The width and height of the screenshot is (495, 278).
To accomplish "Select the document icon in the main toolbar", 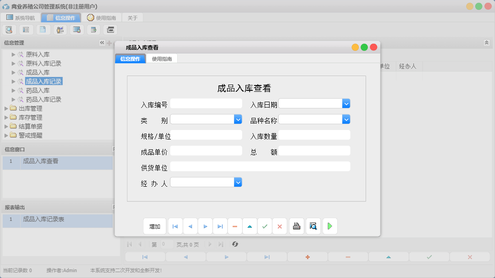I will coord(42,29).
